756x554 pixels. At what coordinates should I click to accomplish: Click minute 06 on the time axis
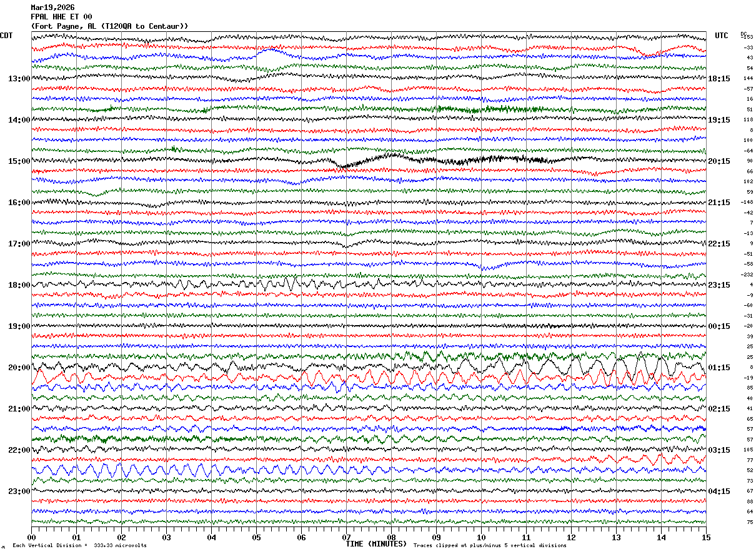301,537
